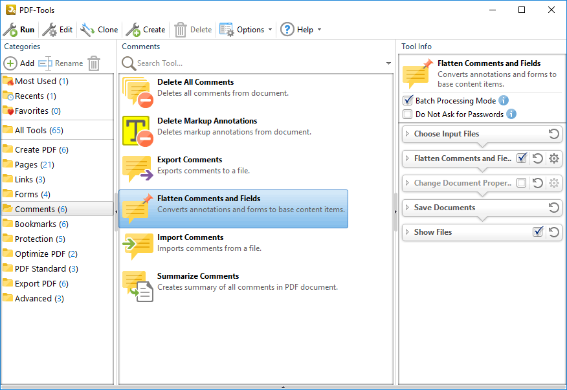Screen dimensions: 567x390
Task: Open the Links category
Action: tap(58, 179)
